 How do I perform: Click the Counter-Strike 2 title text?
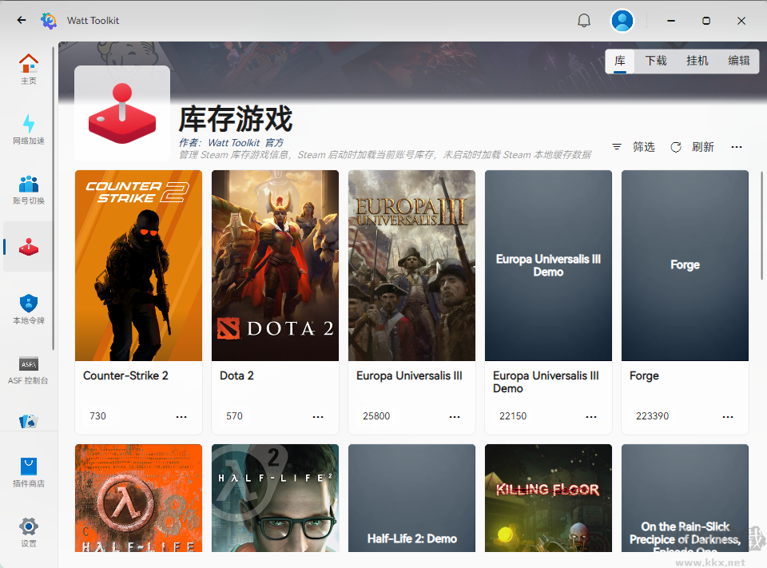click(x=125, y=375)
